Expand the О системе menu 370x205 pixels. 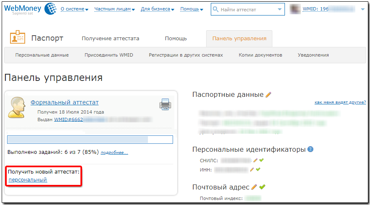point(74,9)
